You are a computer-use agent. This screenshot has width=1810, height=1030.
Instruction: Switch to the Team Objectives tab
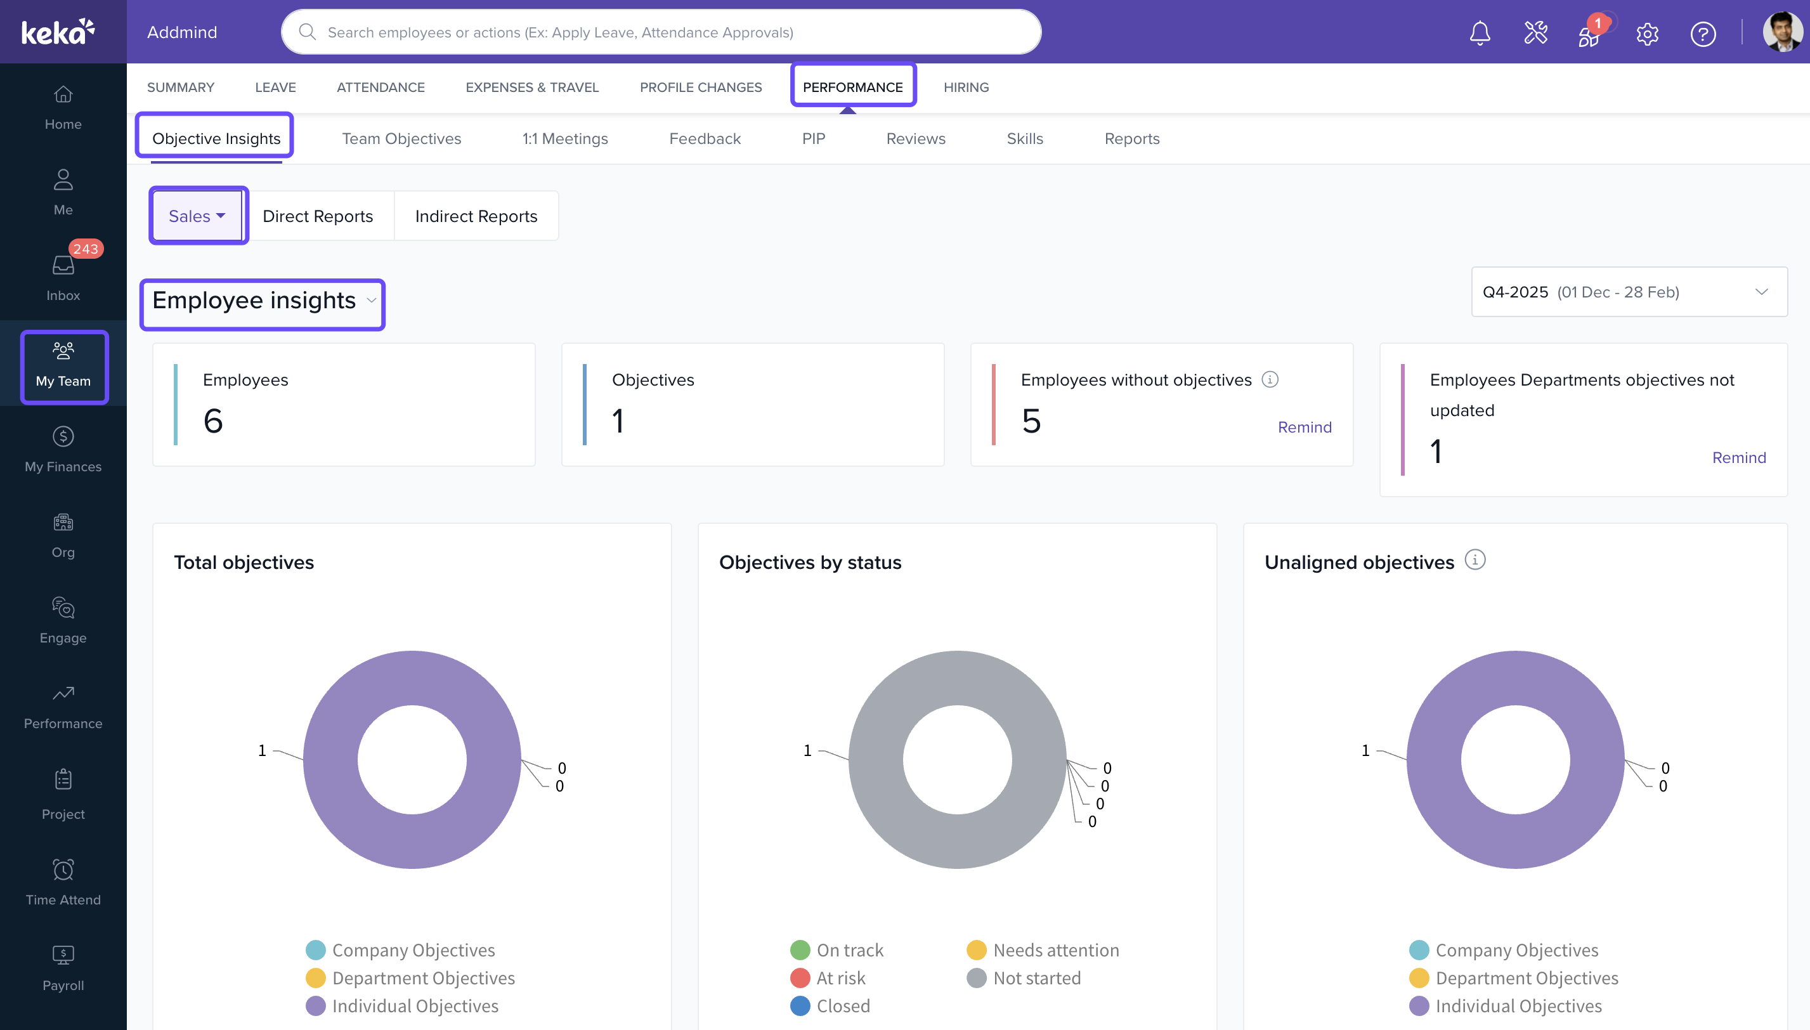pos(401,139)
